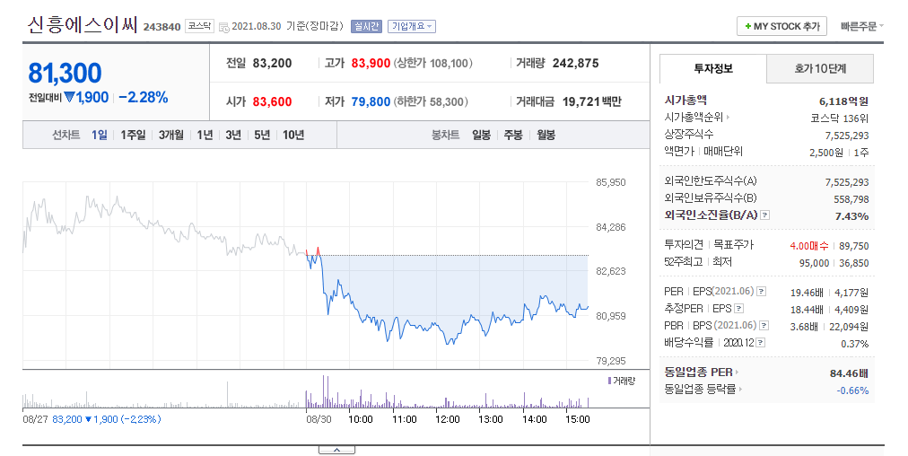Screen dimensions: 908x456
Task: Switch to the 호가10단계 tab
Action: pos(820,68)
